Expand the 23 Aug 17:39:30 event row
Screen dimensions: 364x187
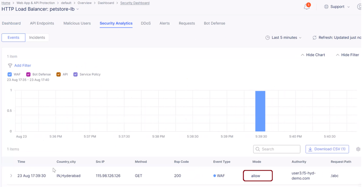point(11,176)
